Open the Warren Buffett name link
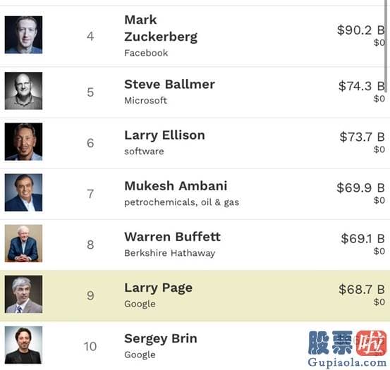This screenshot has width=390, height=370. [172, 237]
